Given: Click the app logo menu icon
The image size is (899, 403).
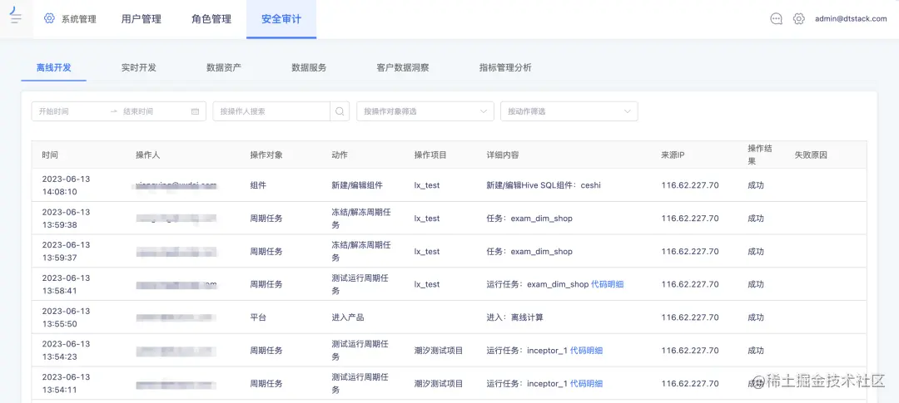Looking at the screenshot, I should point(16,16).
